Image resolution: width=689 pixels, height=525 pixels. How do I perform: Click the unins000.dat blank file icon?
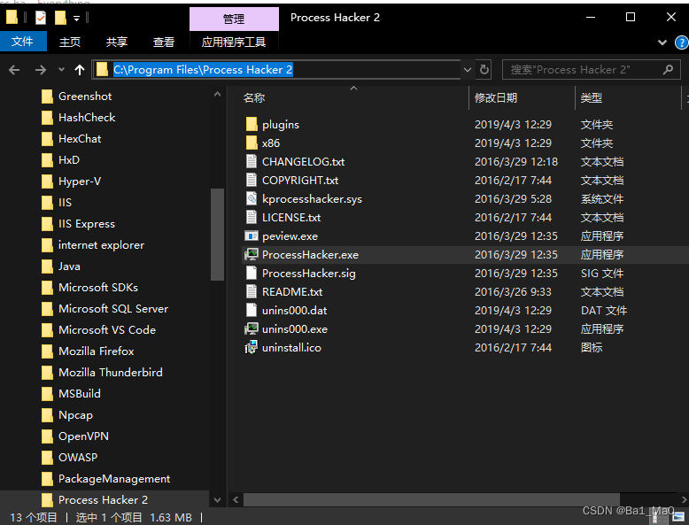(x=252, y=311)
